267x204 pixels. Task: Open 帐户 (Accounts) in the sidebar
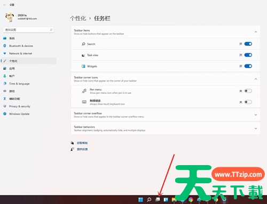pos(28,76)
